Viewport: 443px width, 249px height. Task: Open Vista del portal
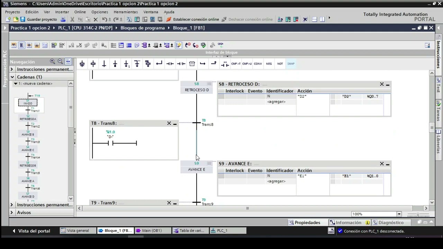[31, 231]
